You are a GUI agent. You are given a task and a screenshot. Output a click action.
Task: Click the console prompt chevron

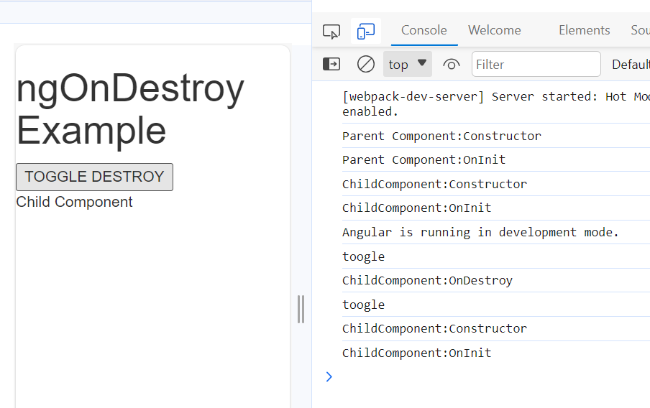click(x=329, y=376)
